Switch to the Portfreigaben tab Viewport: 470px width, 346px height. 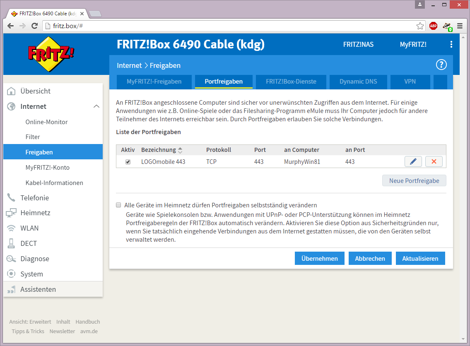click(224, 82)
